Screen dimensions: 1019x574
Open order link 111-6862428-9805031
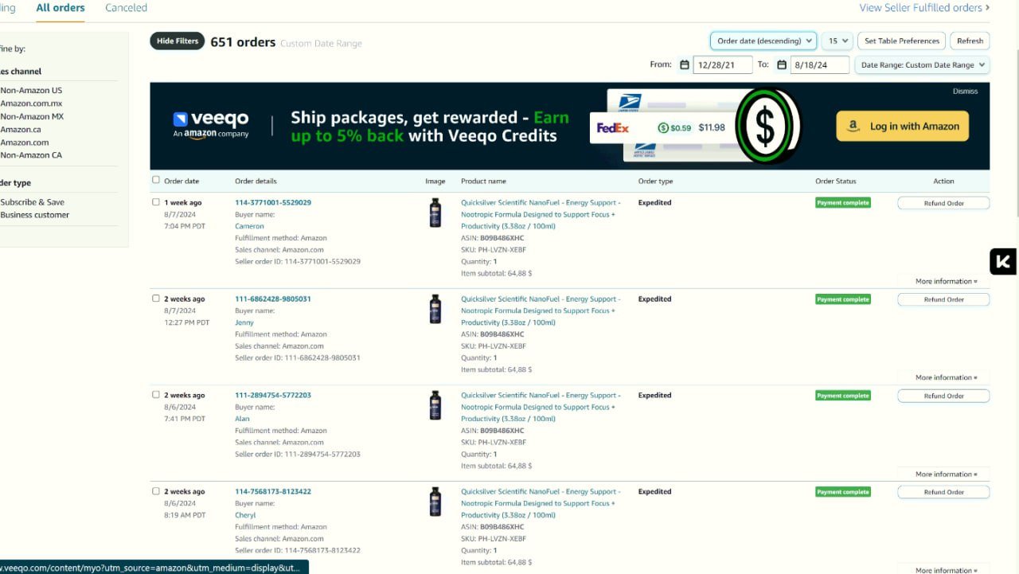[273, 299]
